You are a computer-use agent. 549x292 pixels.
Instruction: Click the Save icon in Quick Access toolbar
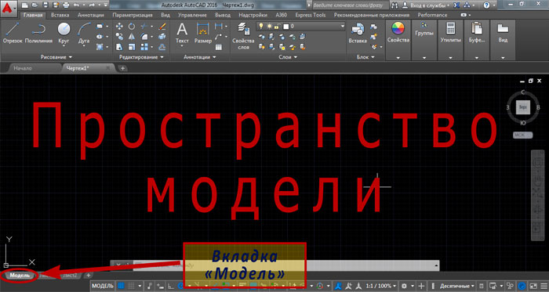(x=45, y=5)
